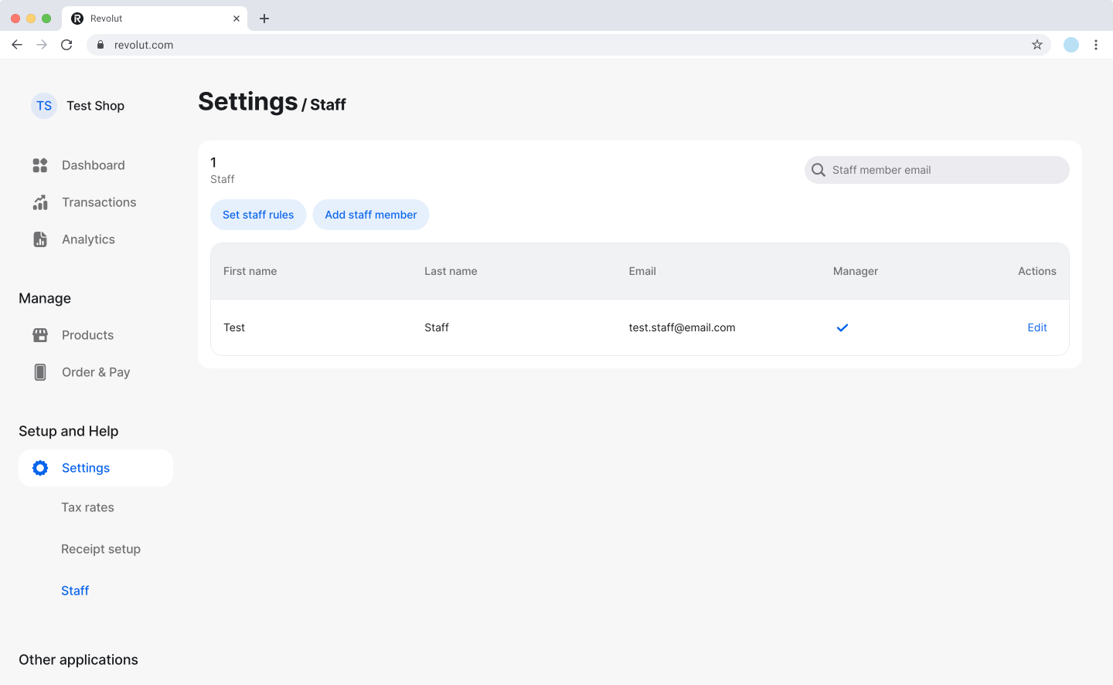This screenshot has width=1113, height=685.
Task: Focus the Staff member email search field
Action: (937, 170)
